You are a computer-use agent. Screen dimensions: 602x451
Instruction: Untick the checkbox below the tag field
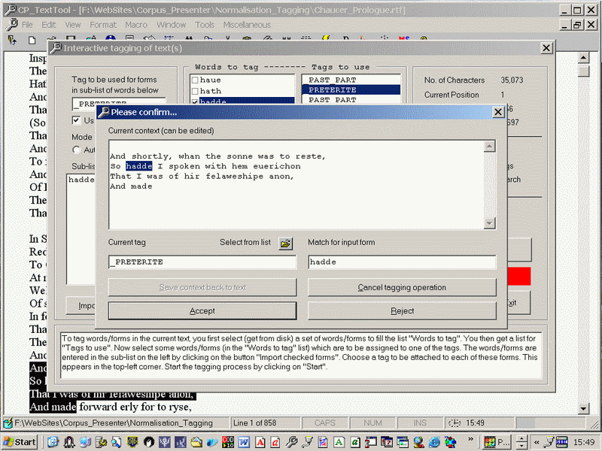pos(76,120)
